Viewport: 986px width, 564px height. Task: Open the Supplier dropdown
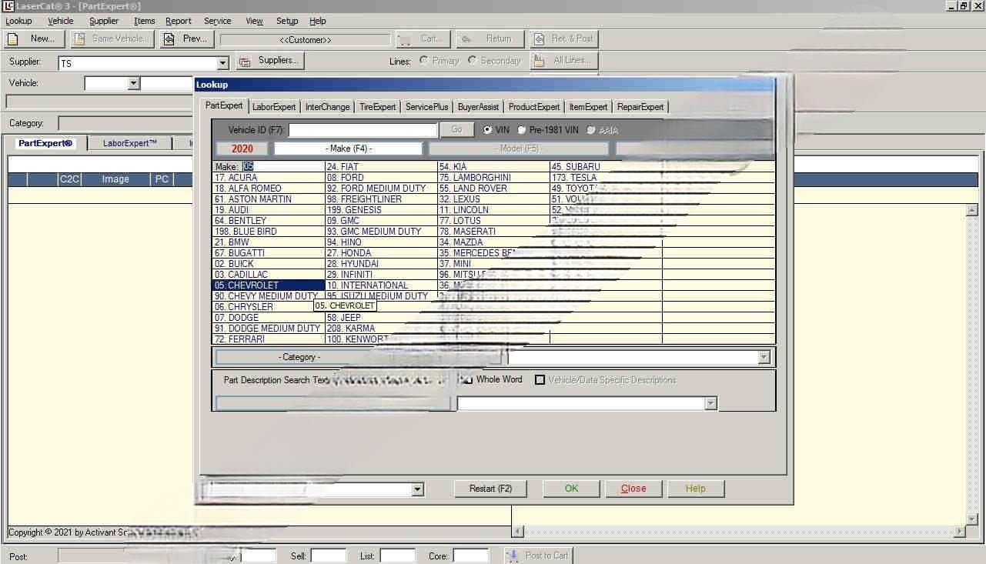[x=223, y=63]
